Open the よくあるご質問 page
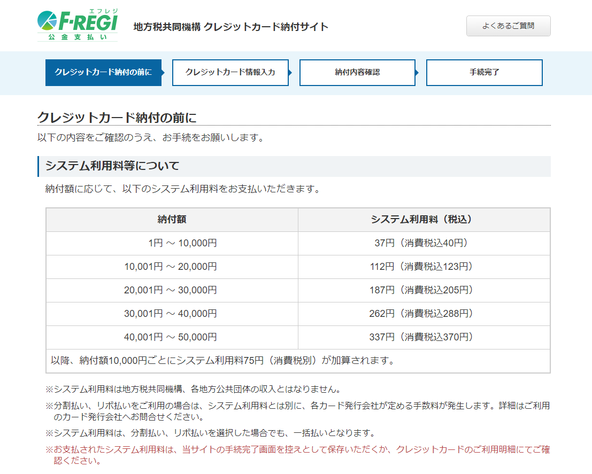Screen dimensions: 592x474 point(508,26)
